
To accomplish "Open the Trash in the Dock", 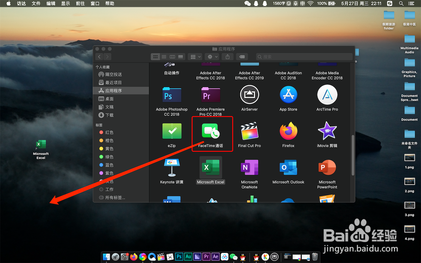I will click(315, 257).
